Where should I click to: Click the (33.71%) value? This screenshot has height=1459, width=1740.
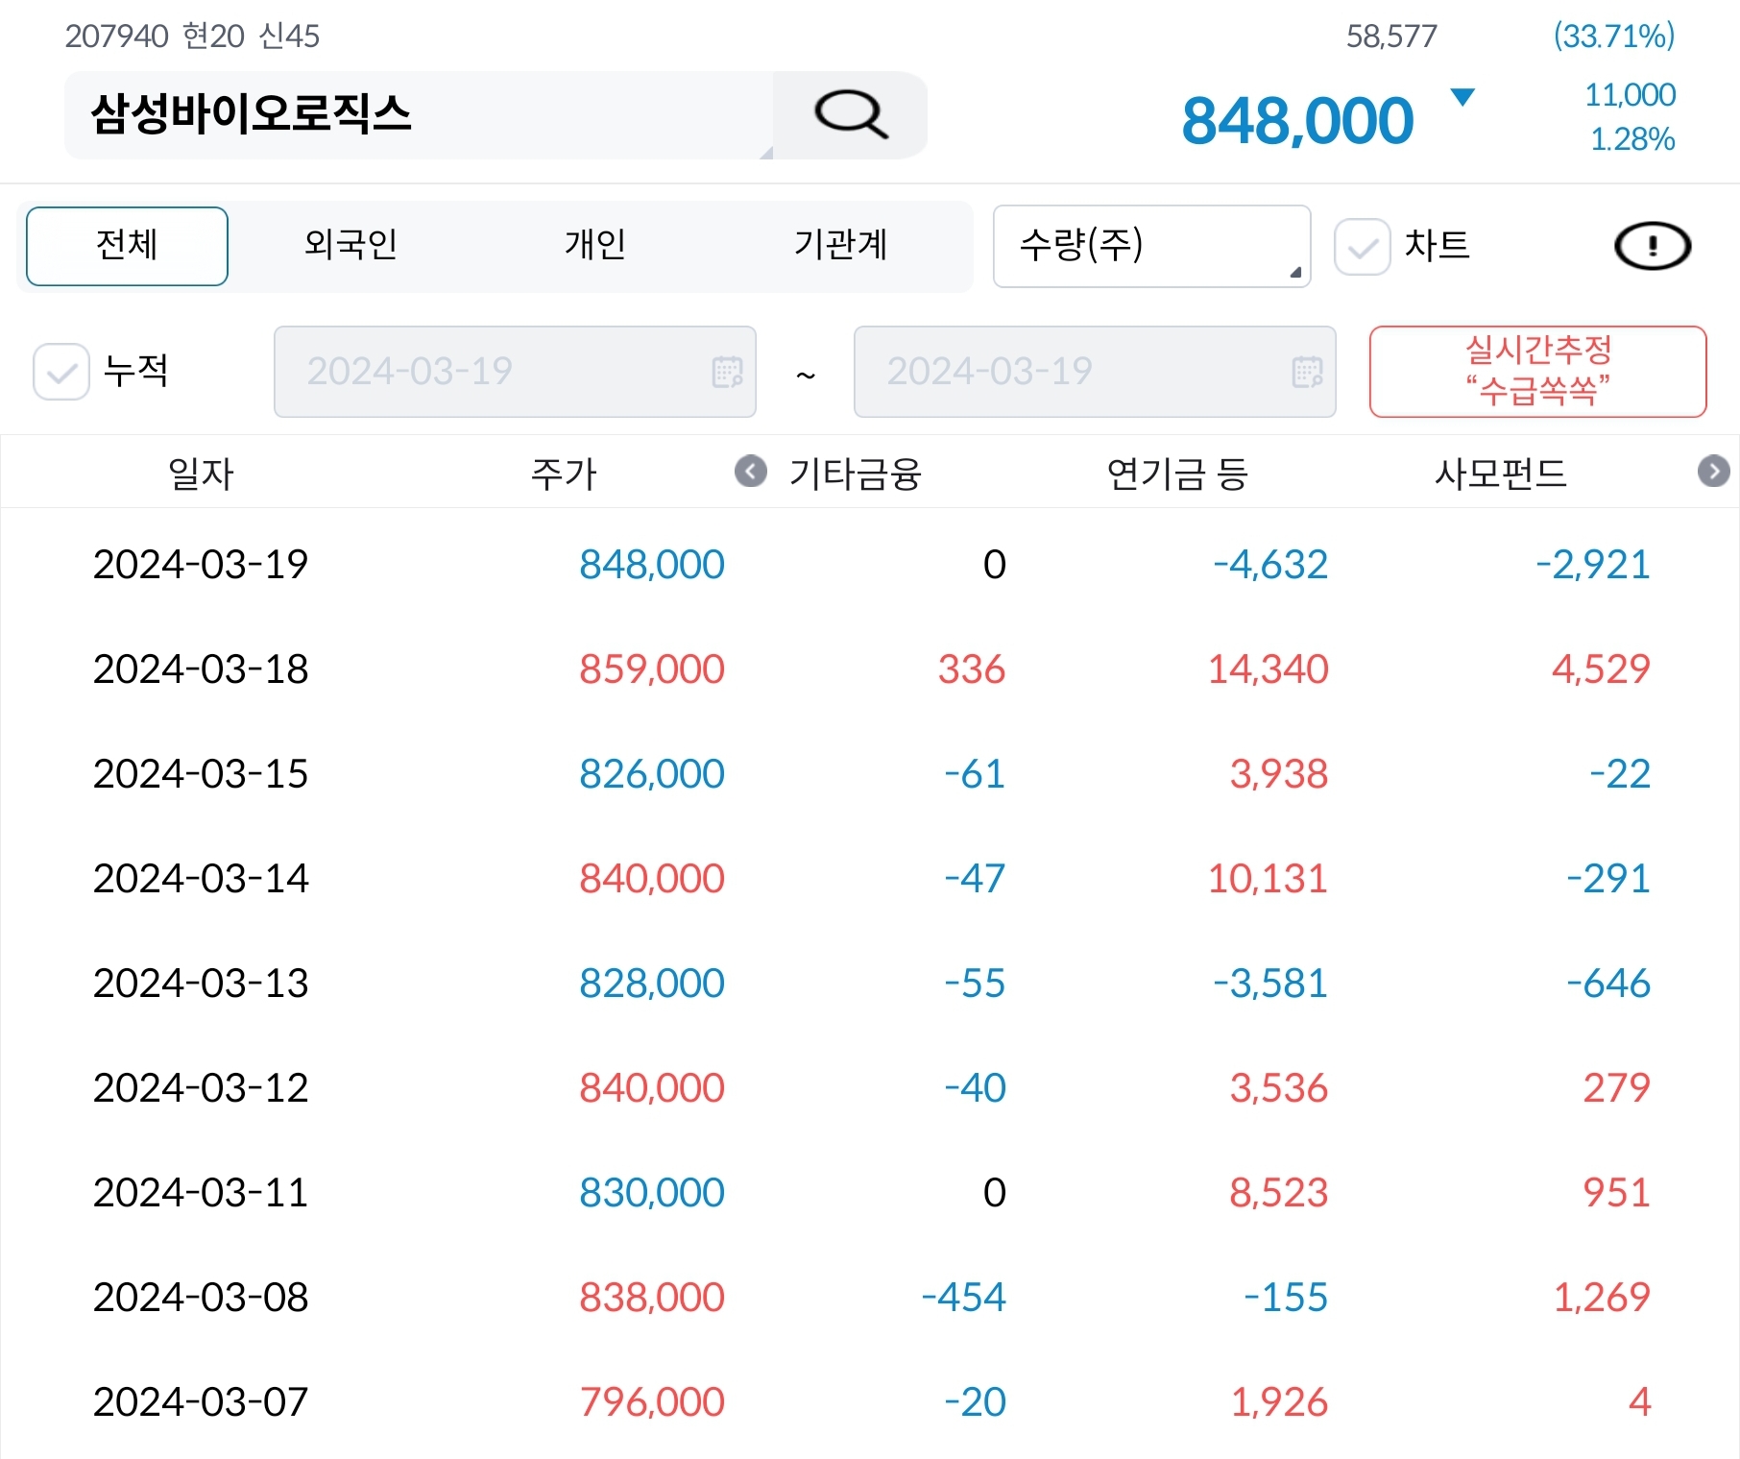[1614, 36]
